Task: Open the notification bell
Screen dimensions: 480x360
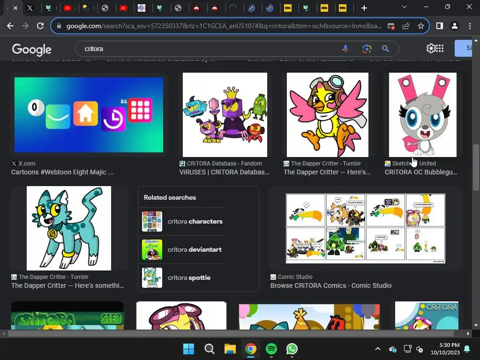Action: click(x=467, y=349)
